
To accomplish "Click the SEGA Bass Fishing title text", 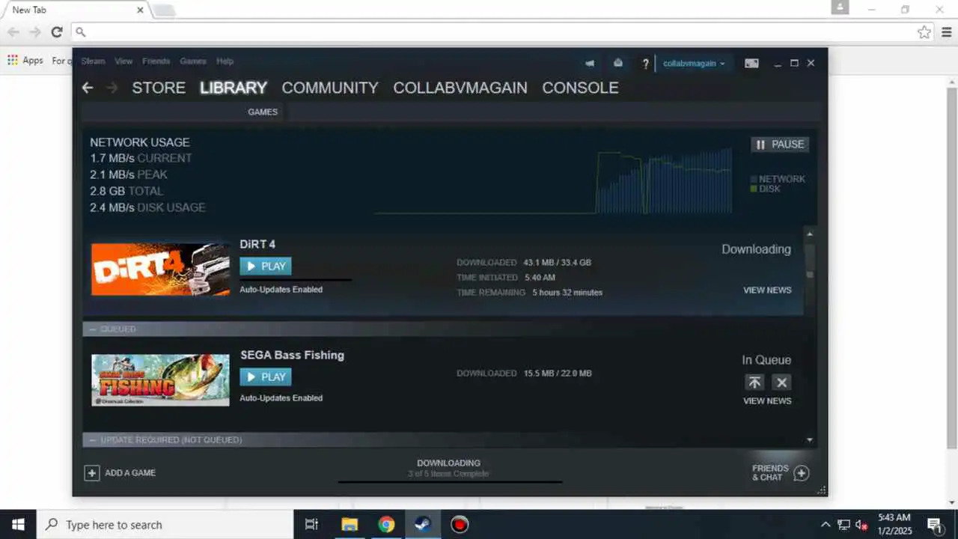I will pyautogui.click(x=292, y=356).
